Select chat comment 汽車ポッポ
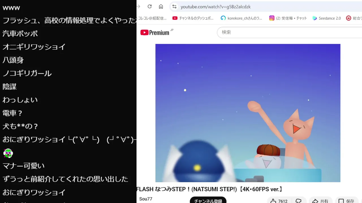Image resolution: width=362 pixels, height=203 pixels. (x=20, y=34)
